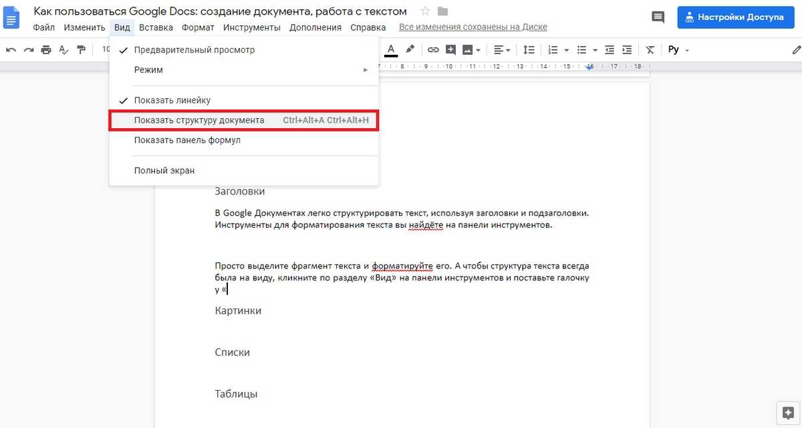Viewport: 802px width, 428px height.
Task: Toggle Показать линейку option
Action: click(244, 100)
